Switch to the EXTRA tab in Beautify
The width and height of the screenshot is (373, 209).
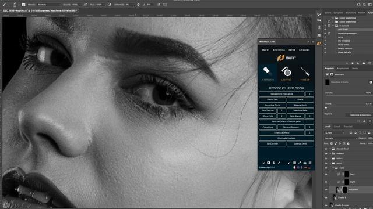(x=292, y=50)
